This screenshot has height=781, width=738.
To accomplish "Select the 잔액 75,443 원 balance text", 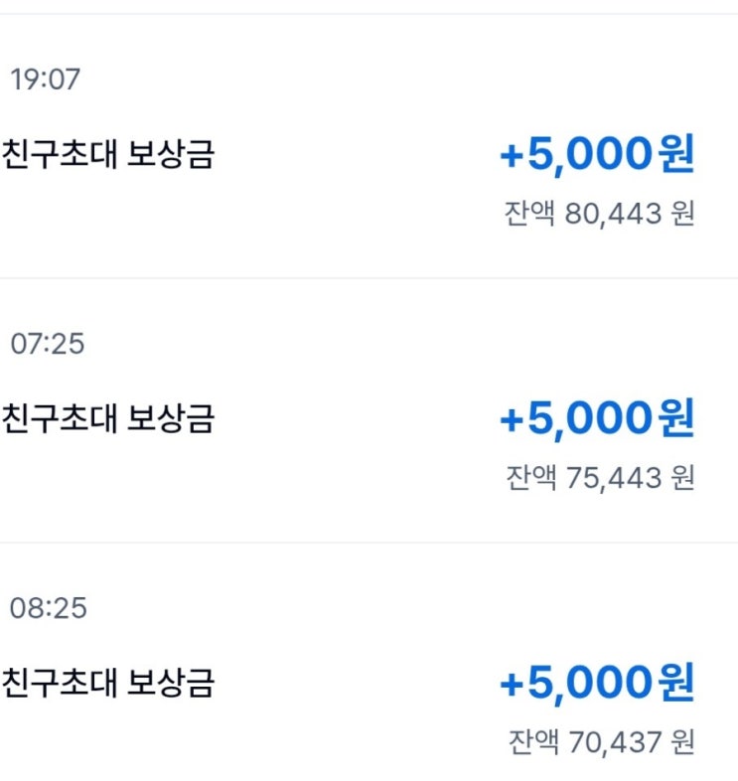I will [600, 478].
